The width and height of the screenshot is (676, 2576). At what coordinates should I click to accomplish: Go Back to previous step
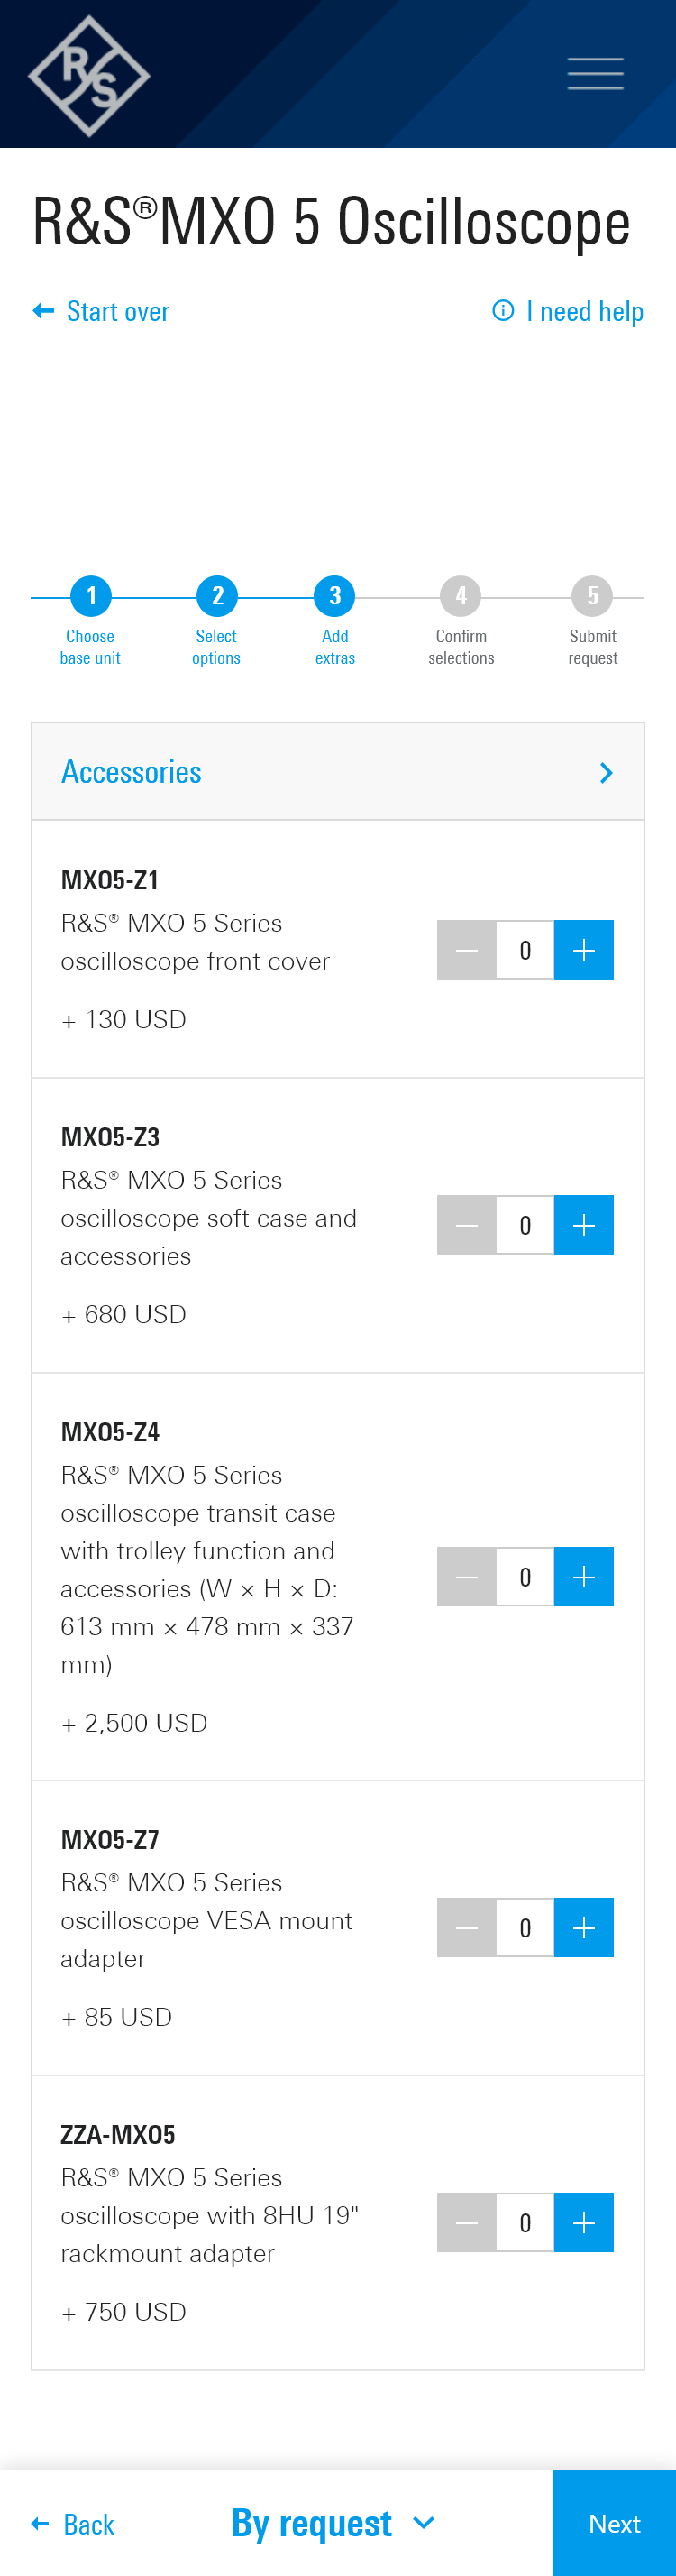pos(73,2525)
